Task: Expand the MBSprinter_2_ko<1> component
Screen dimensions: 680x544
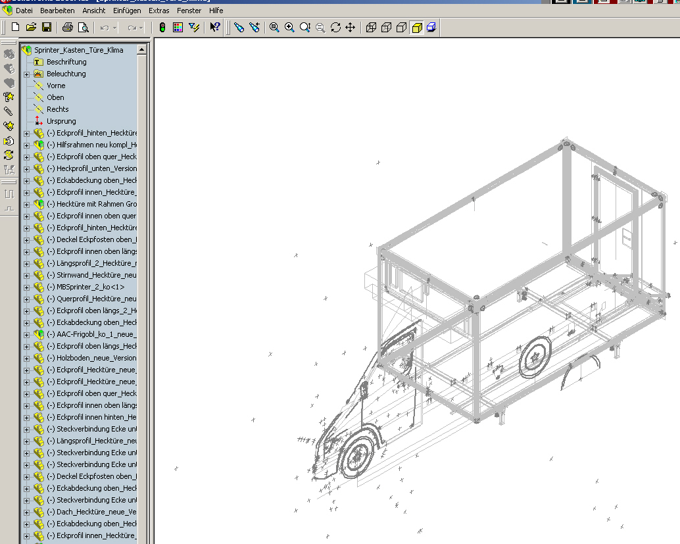Action: [26, 287]
